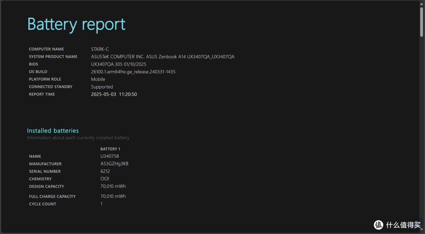Click 'Information about each currently installed battery' subtitle

point(78,138)
